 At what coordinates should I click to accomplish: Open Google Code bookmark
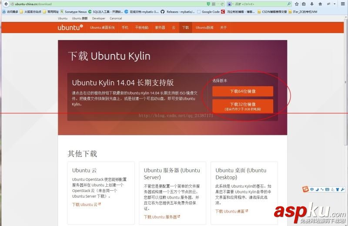[208, 12]
